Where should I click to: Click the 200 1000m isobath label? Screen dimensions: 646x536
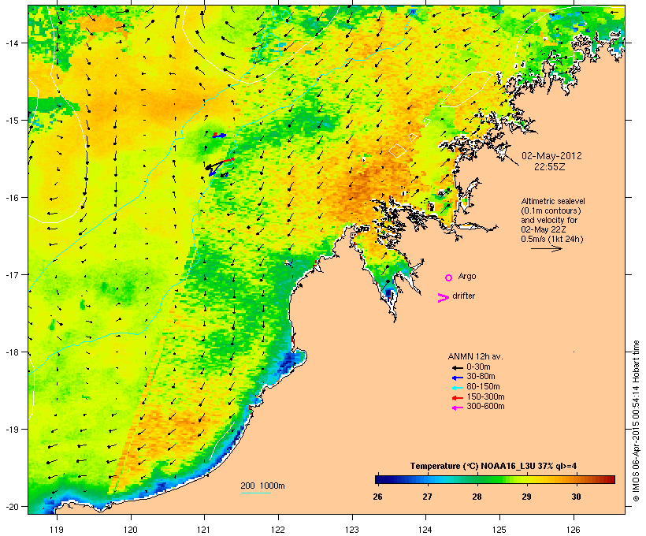tap(262, 486)
